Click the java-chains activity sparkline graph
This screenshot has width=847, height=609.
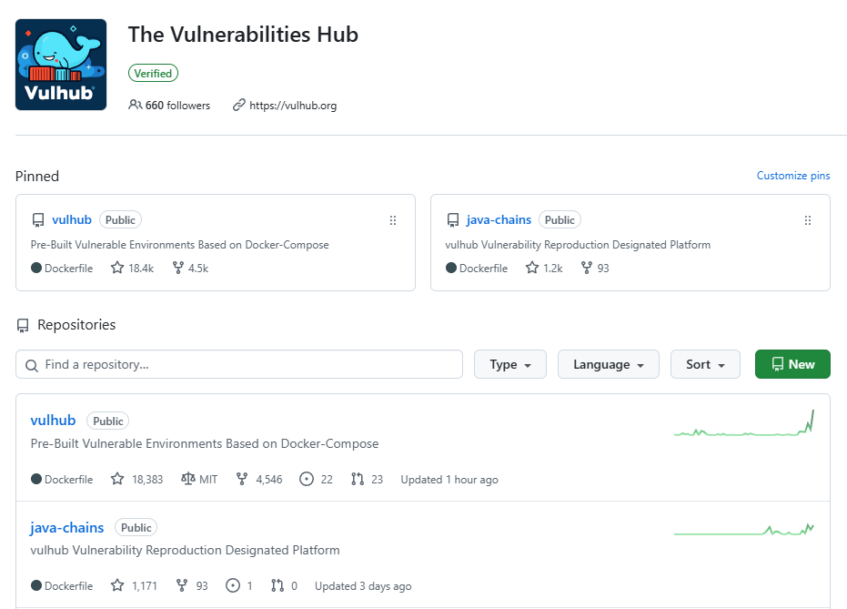click(x=744, y=530)
